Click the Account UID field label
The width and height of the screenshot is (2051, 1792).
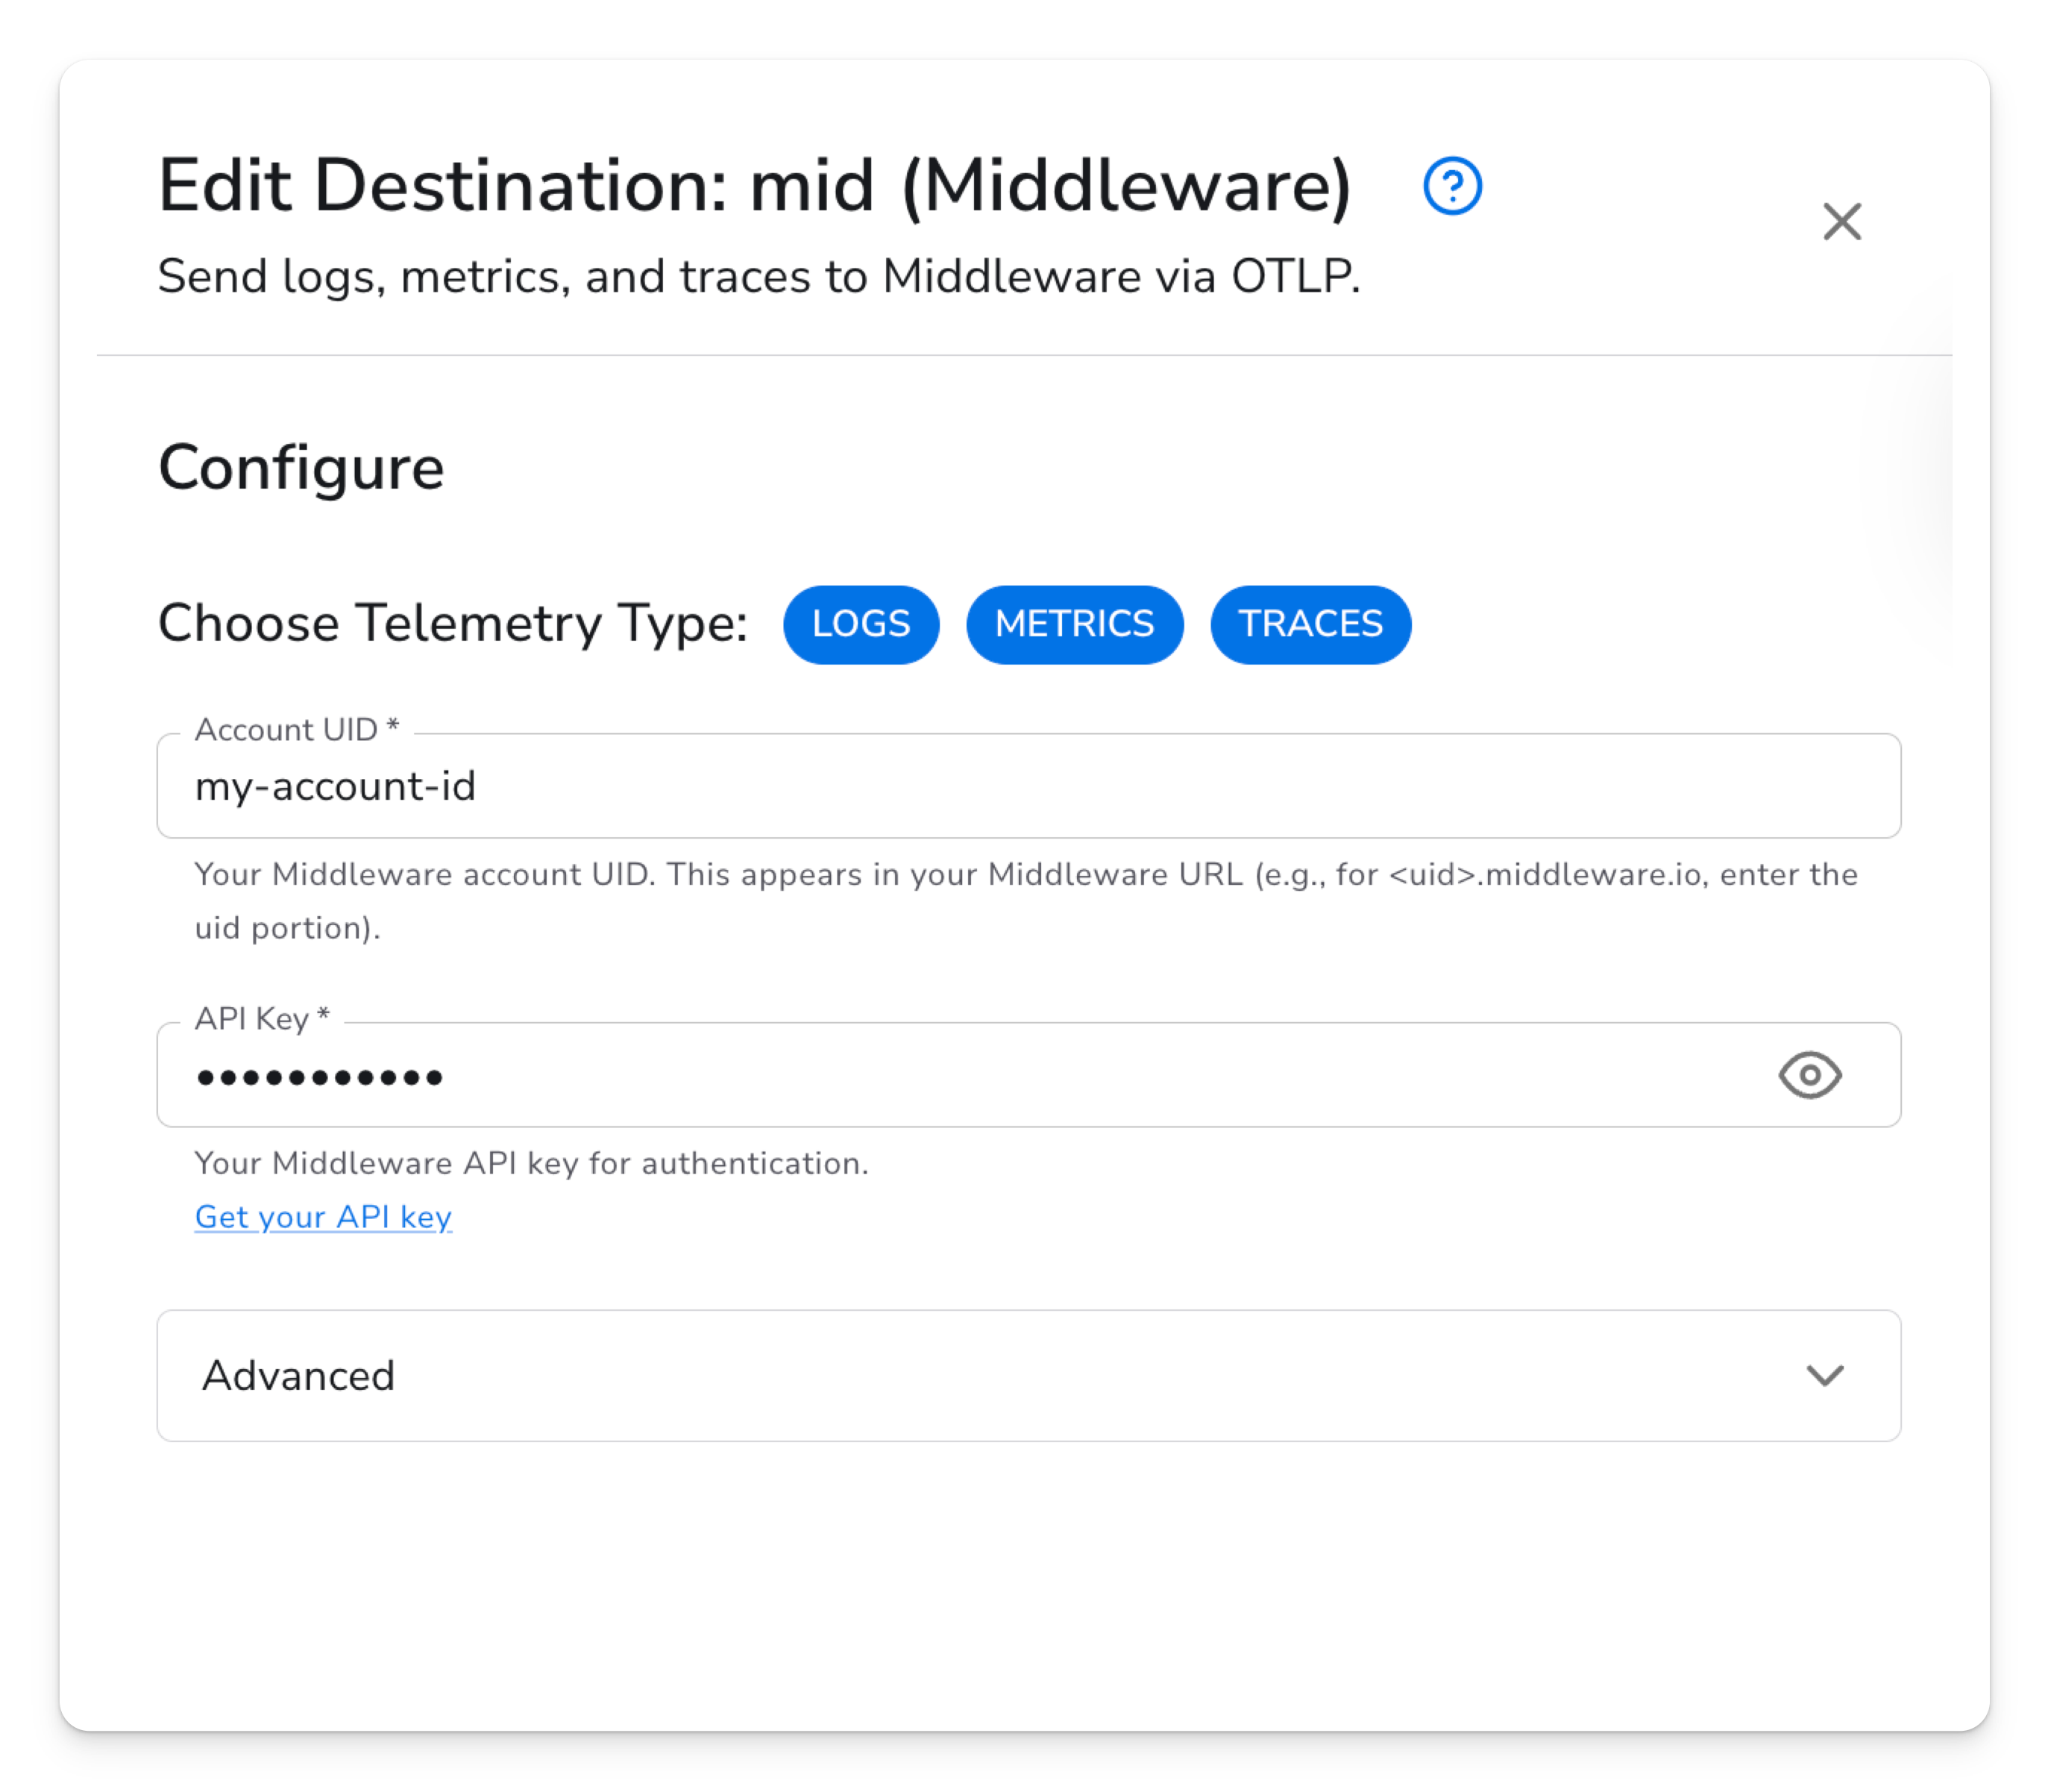pos(296,730)
